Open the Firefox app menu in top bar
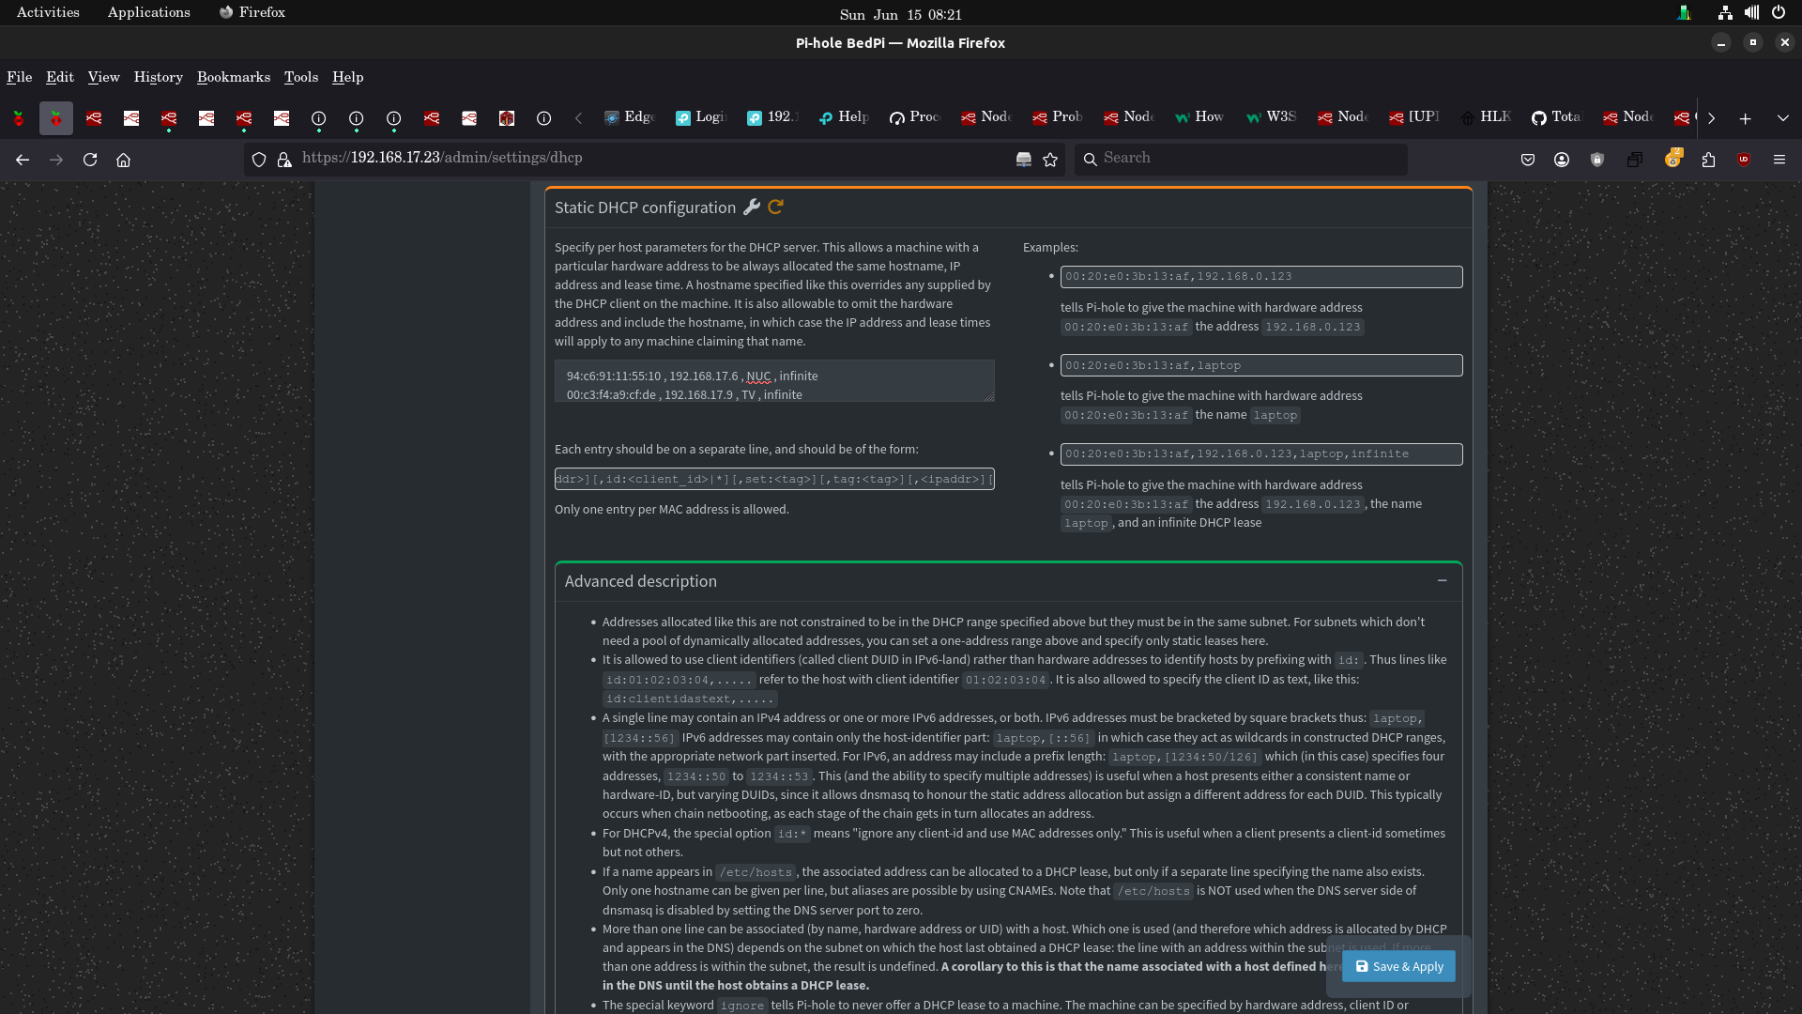 (252, 12)
